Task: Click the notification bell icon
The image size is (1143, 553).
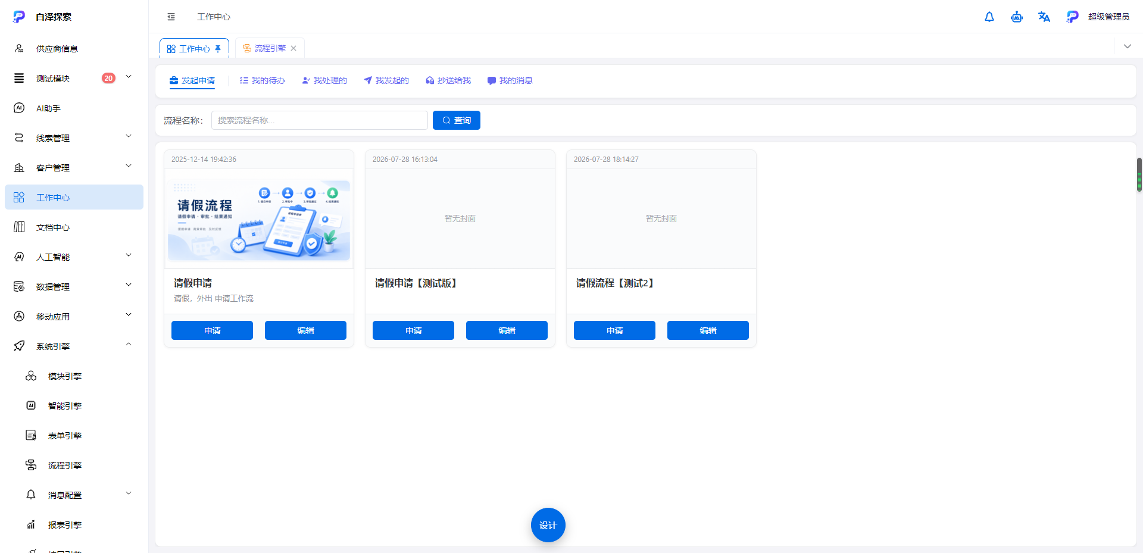Action: [x=989, y=17]
